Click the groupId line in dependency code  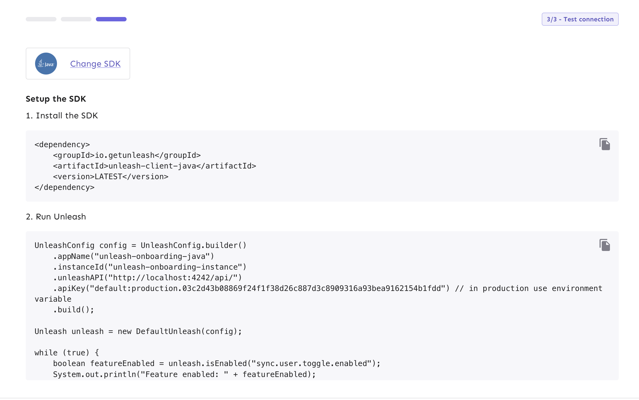(127, 155)
